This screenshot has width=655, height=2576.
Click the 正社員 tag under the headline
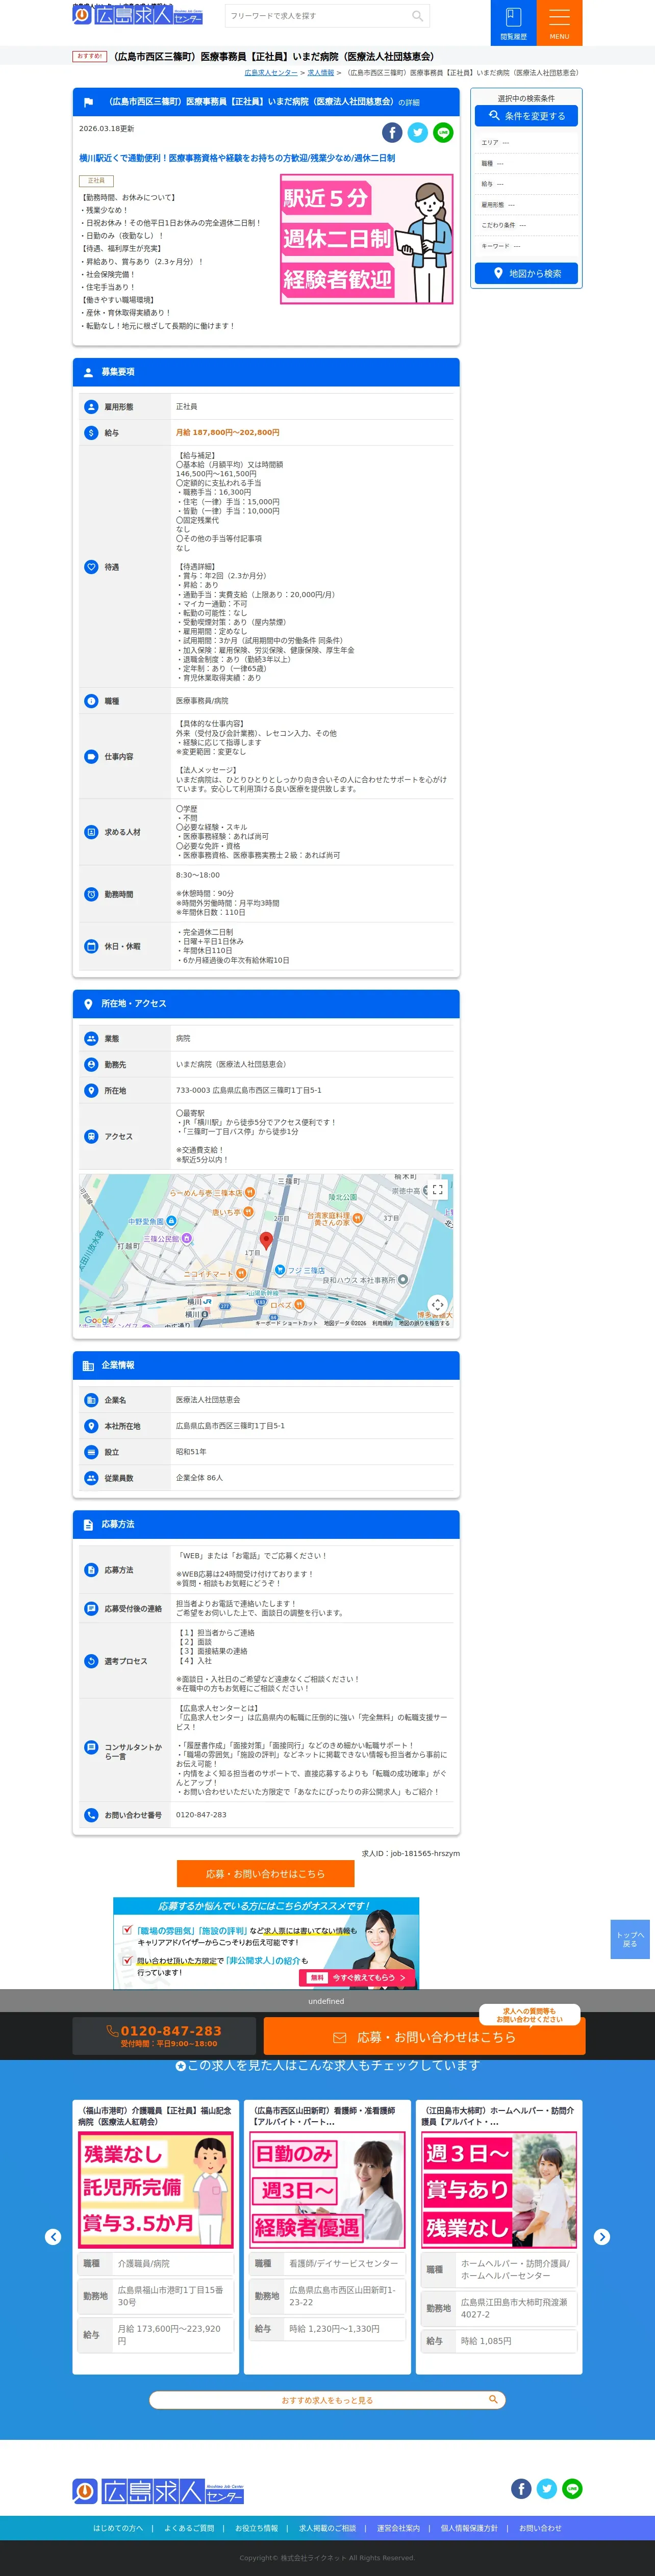coord(96,181)
